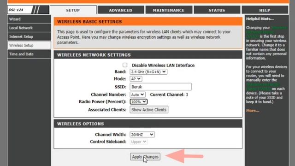Open the SETUP tab
The width and height of the screenshot is (295, 166).
pyautogui.click(x=73, y=10)
